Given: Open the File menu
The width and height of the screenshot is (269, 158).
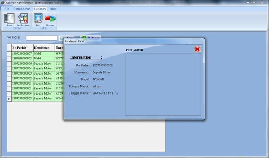Looking at the screenshot, I should [x=7, y=9].
